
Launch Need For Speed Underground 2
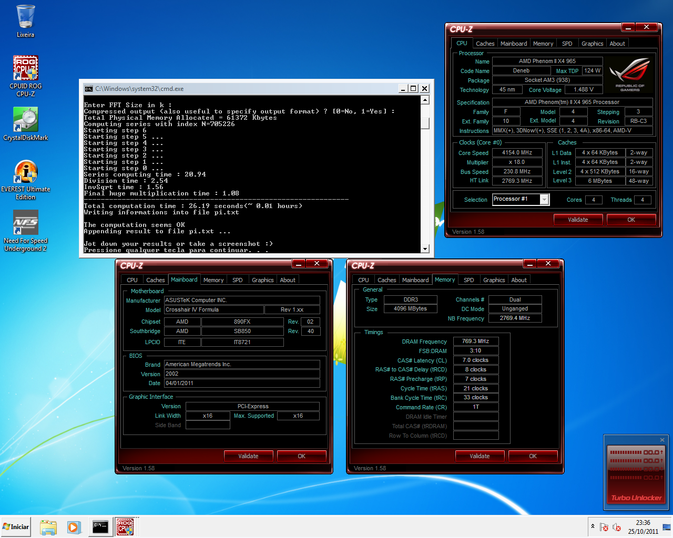tap(25, 231)
